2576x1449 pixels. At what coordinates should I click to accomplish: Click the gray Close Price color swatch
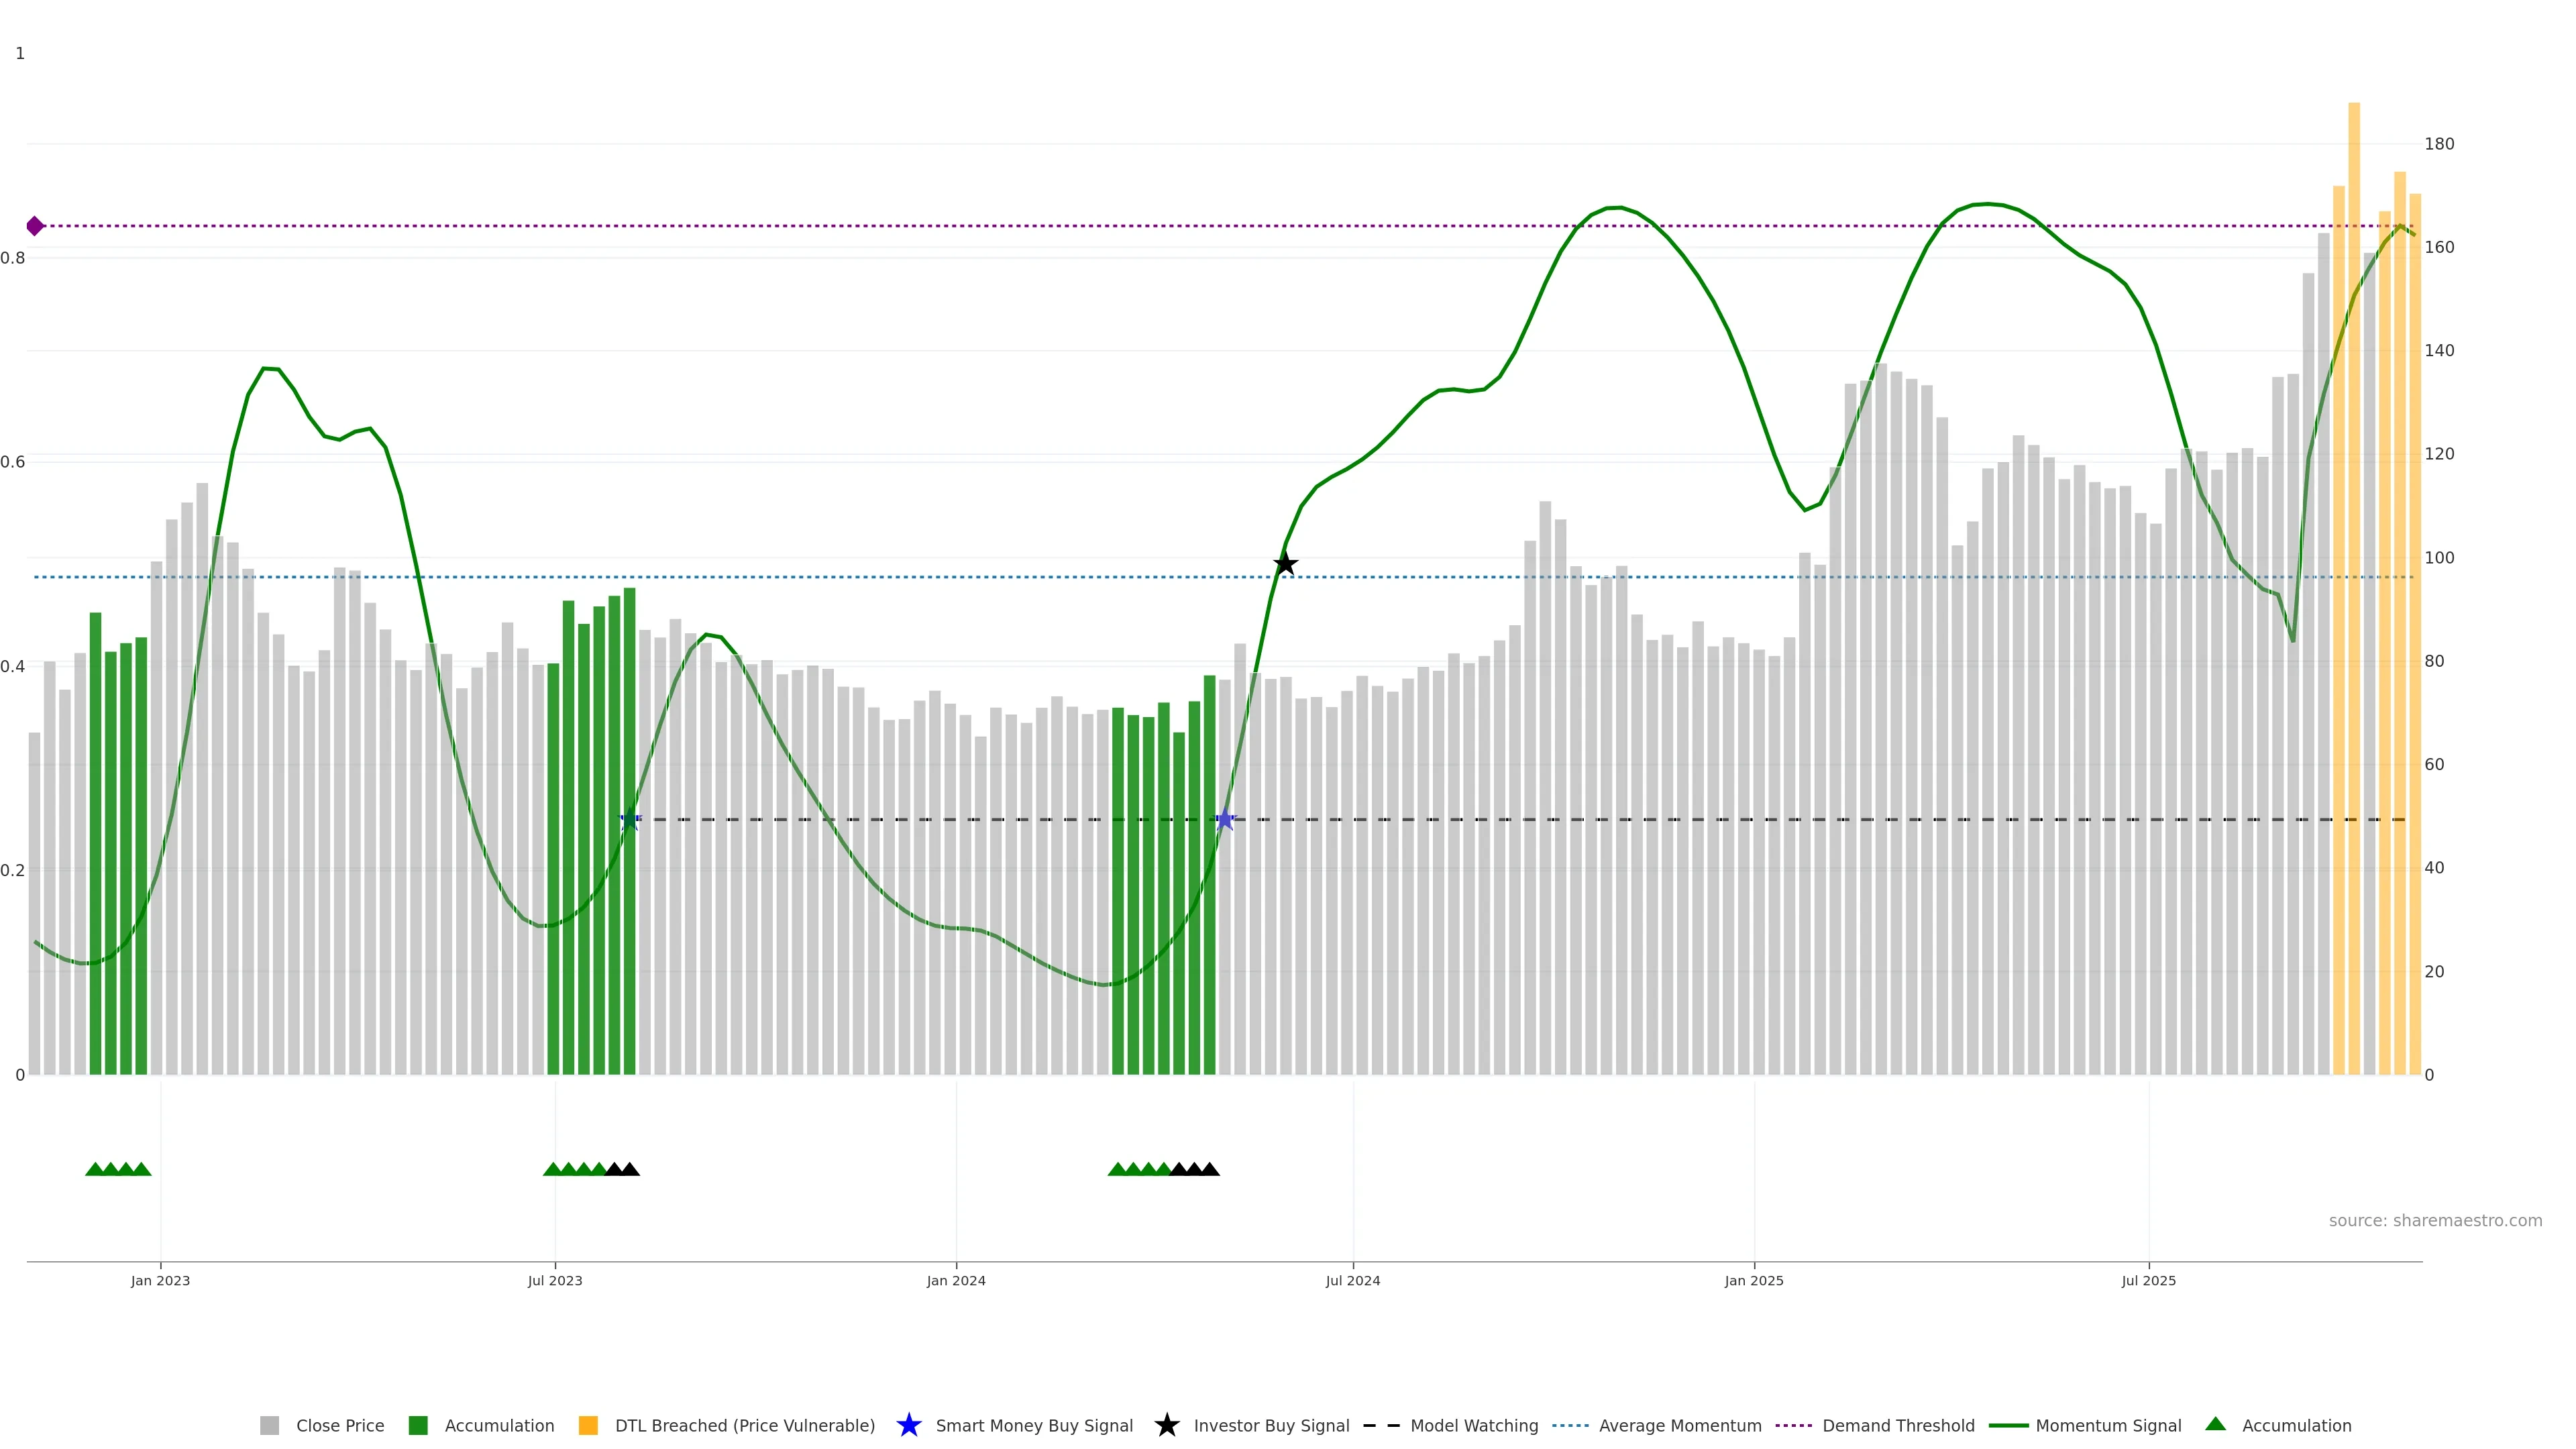[269, 1425]
